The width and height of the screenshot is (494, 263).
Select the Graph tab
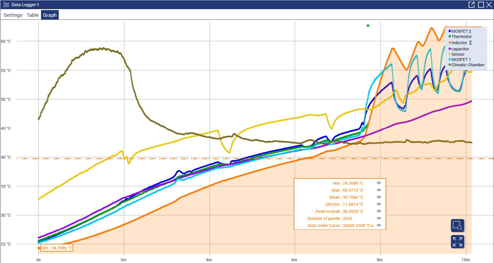pos(50,15)
